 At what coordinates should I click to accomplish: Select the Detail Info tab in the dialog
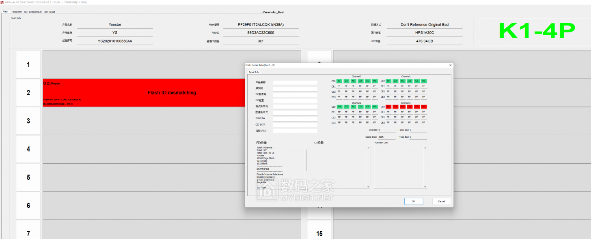(x=254, y=72)
